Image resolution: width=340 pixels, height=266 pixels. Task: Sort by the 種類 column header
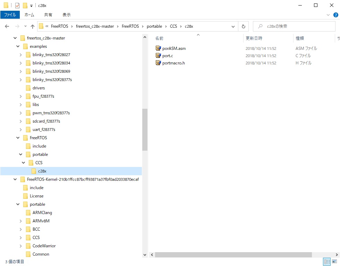pyautogui.click(x=300, y=38)
